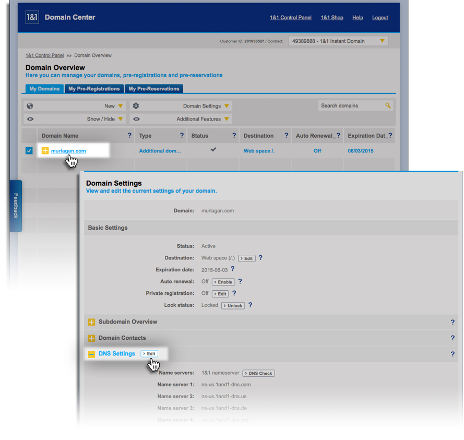Click the help icon for Domain Contacts row
Image resolution: width=464 pixels, height=440 pixels.
pyautogui.click(x=453, y=338)
